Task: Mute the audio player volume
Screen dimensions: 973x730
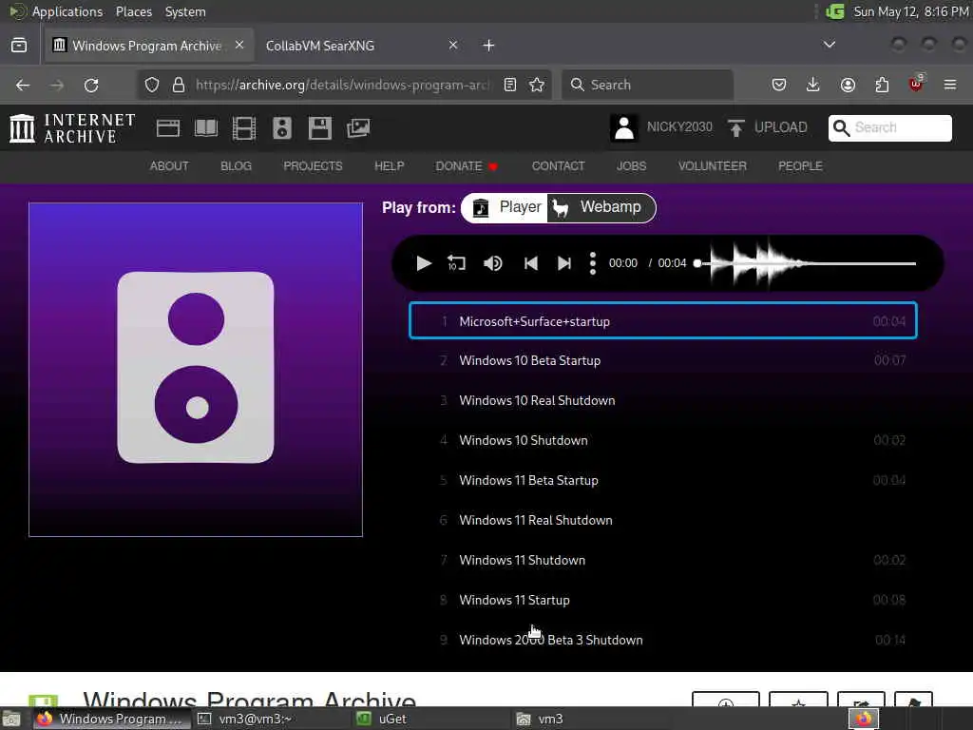Action: [493, 263]
